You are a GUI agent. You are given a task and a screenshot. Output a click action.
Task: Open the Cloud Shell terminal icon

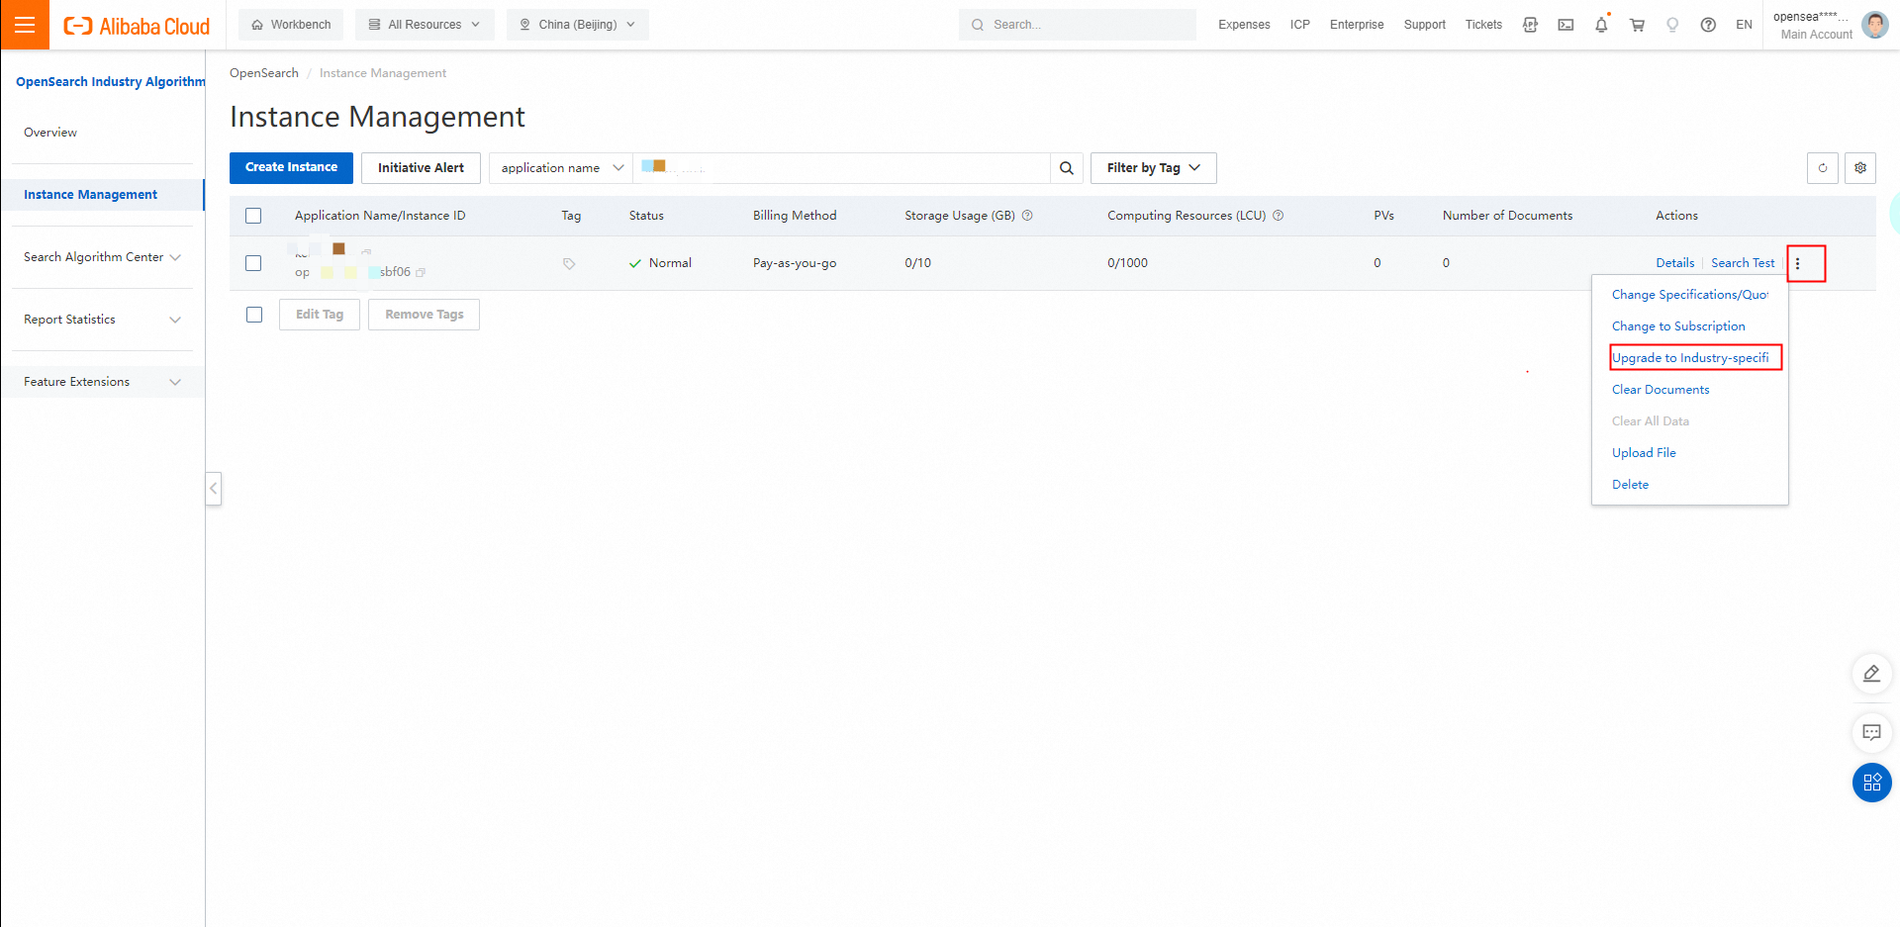(1566, 25)
